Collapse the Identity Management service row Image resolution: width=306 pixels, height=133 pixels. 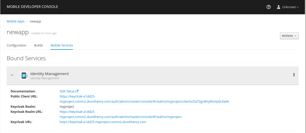pyautogui.click(x=12, y=75)
